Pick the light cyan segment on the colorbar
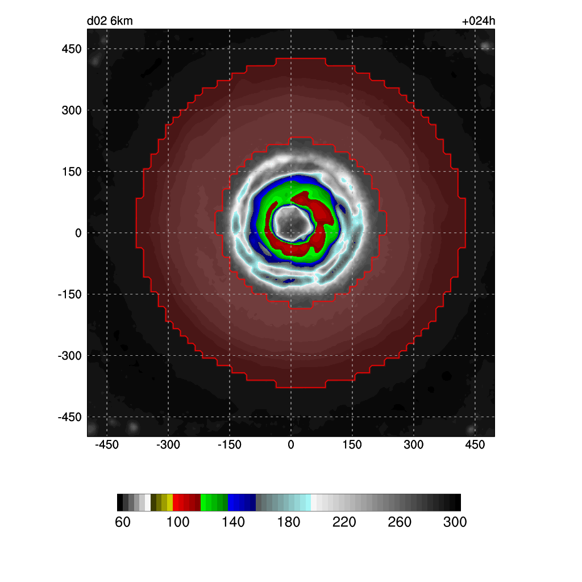Screen dimensions: 582x582 306,502
